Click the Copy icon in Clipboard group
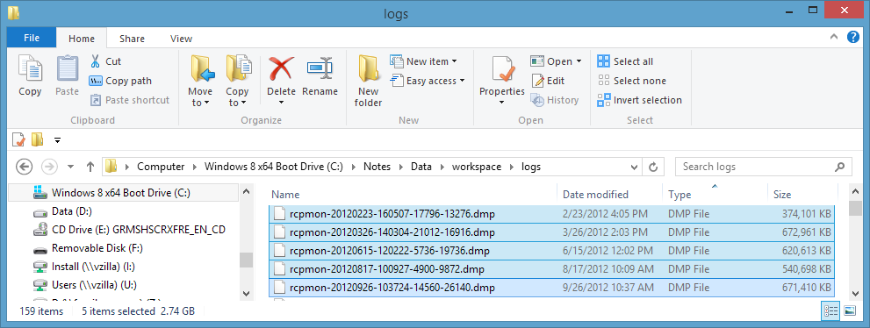The image size is (870, 328). coord(30,69)
